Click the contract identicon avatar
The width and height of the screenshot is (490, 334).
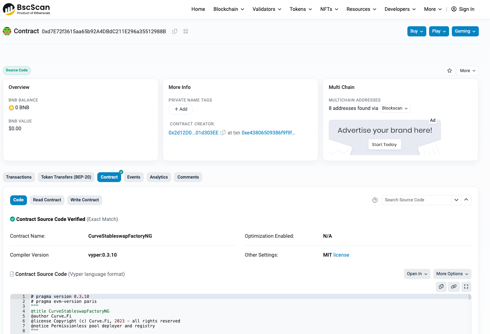coord(7,31)
